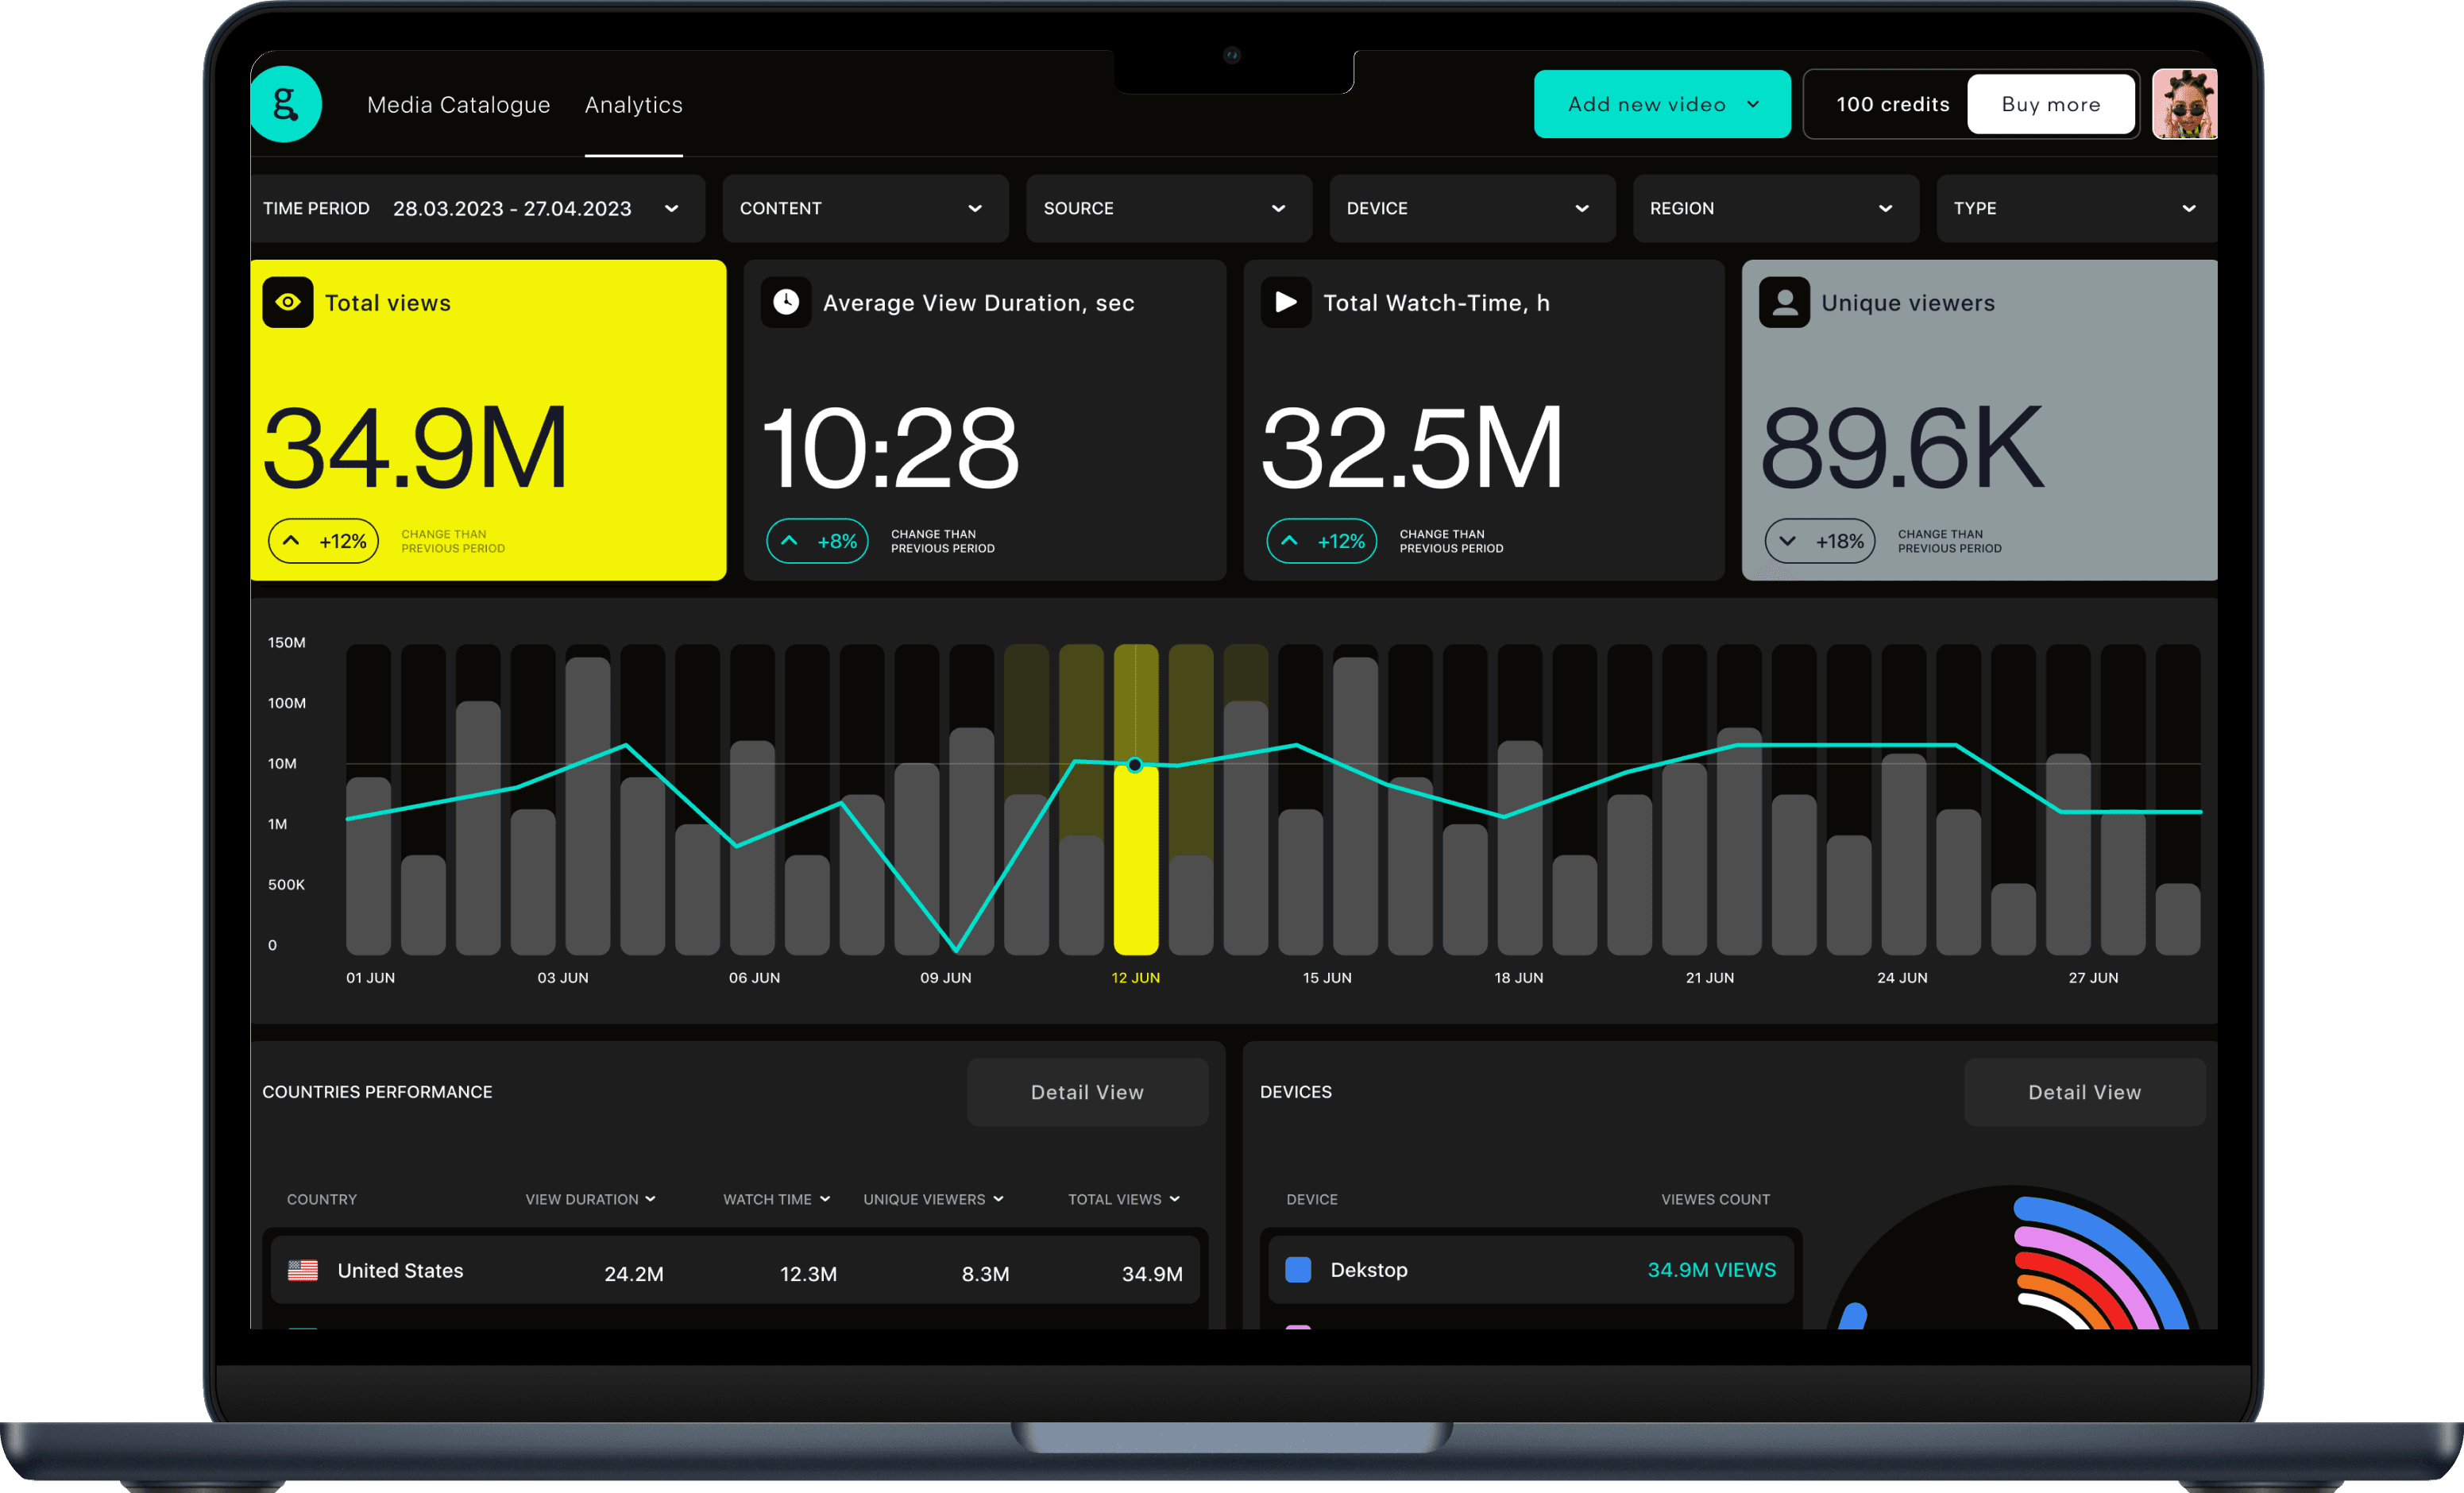Click the 12.3M watch time value

[808, 1274]
